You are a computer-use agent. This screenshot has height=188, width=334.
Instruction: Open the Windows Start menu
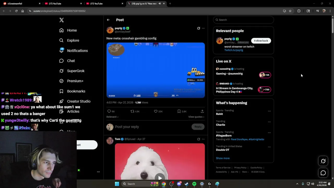click(117, 184)
